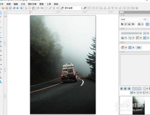Open the fill pattern grid dropdown
Screen dimensions: 150x115
[x=131, y=47]
